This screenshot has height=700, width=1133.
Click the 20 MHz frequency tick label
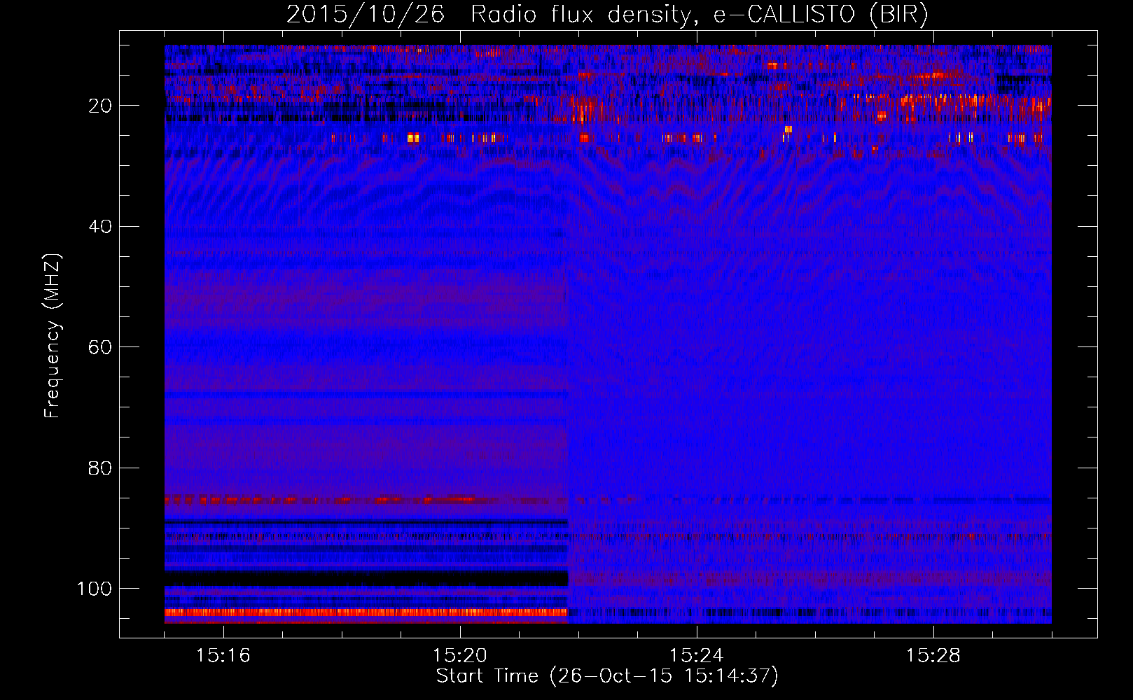(101, 106)
